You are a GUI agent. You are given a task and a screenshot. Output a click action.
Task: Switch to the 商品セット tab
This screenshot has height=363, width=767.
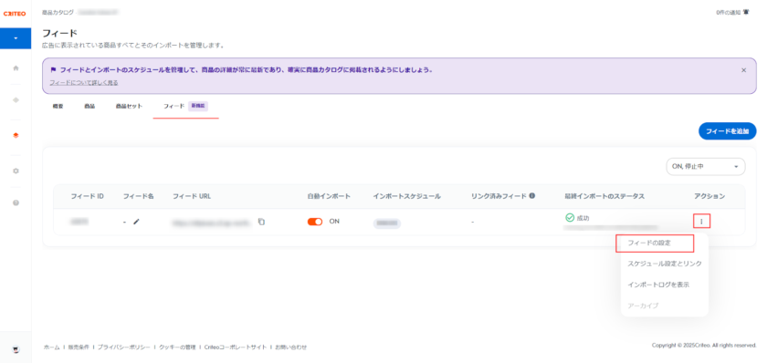pos(129,106)
